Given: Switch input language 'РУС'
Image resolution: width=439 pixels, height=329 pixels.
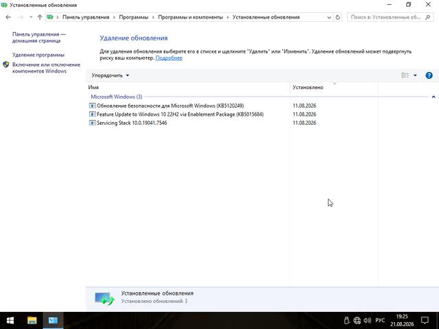Looking at the screenshot, I should 380,320.
